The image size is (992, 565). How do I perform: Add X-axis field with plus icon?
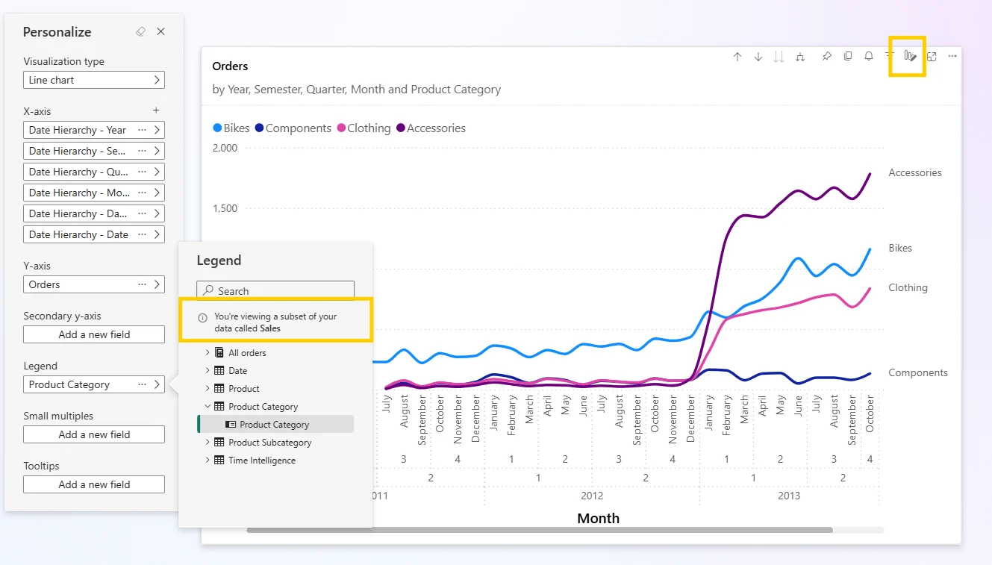pyautogui.click(x=156, y=110)
